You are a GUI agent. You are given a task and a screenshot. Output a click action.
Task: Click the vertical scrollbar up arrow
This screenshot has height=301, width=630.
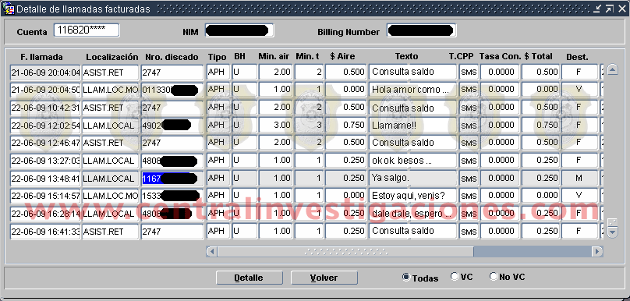[x=612, y=69]
